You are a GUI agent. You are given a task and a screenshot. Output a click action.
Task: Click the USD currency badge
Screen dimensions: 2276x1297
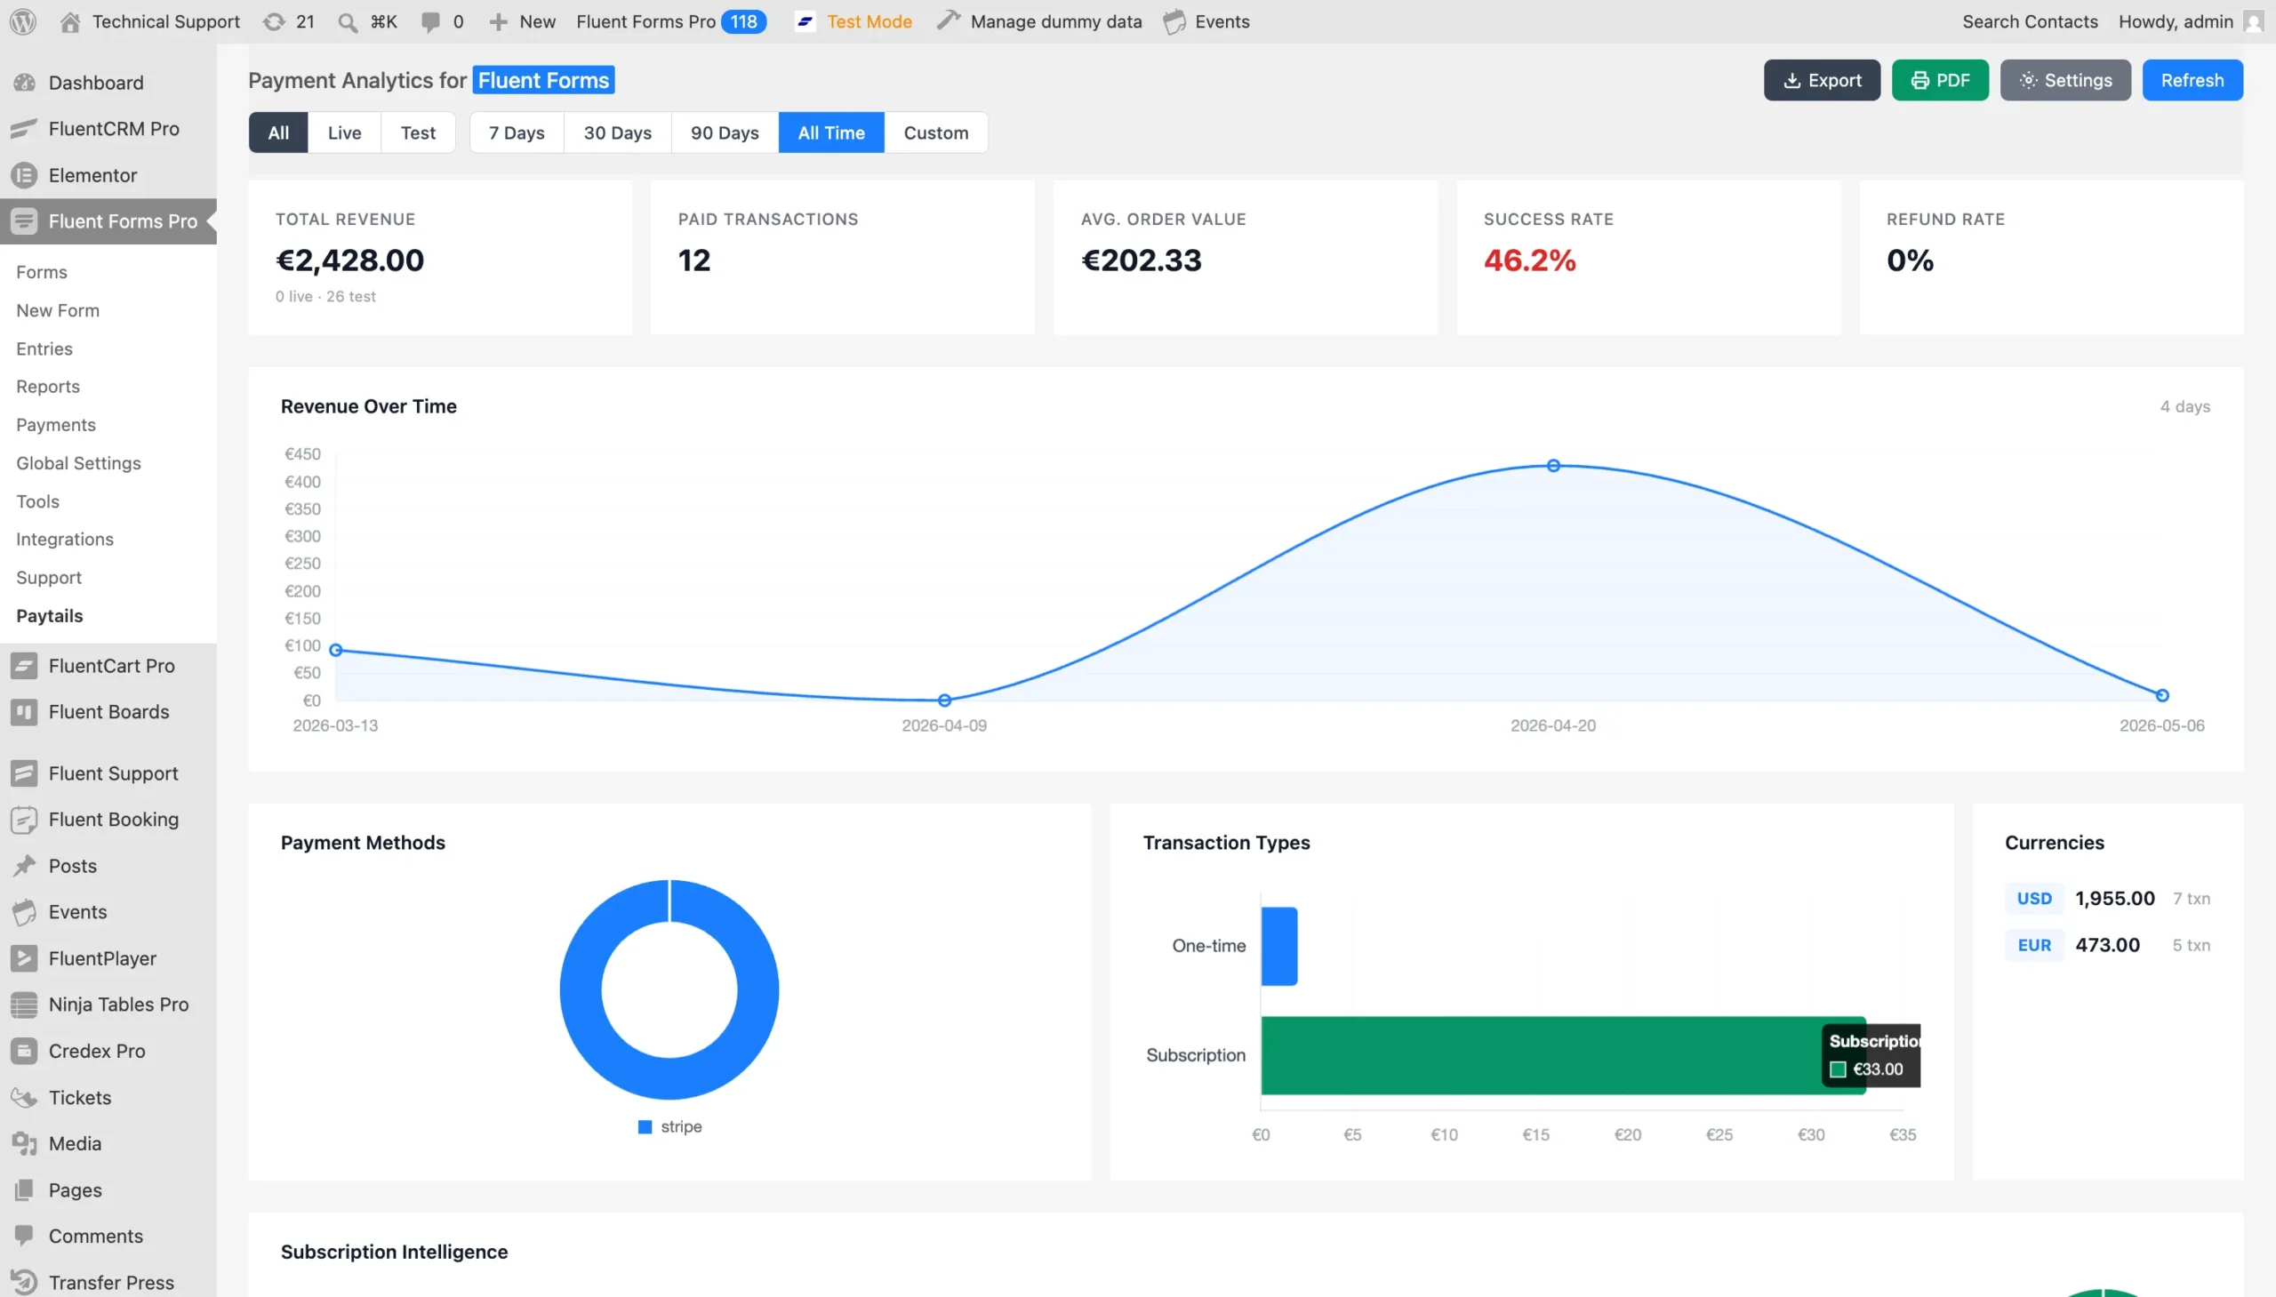(x=2033, y=899)
